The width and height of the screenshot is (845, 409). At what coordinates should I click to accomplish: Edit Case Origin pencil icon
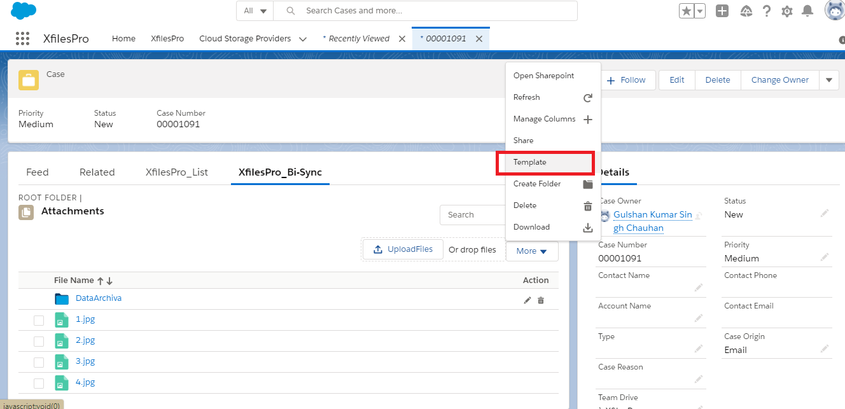(825, 349)
